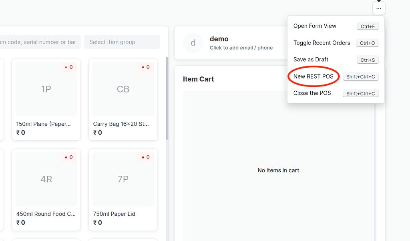Click the zero-stock indicator on 4R item
The height and width of the screenshot is (241, 410).
[68, 157]
